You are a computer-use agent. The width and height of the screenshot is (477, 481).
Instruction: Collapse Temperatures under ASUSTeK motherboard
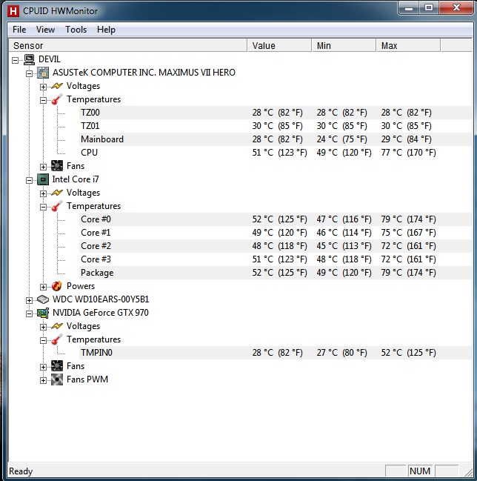[43, 100]
